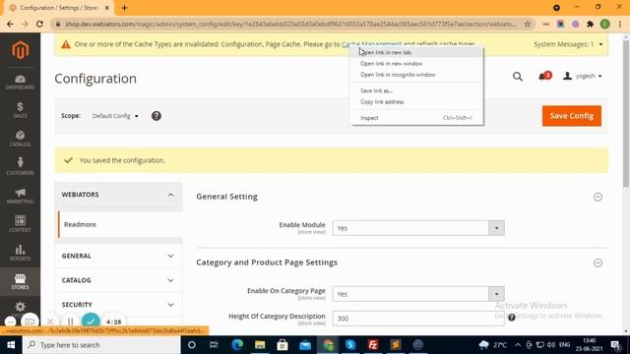Go back in the browser
The width and height of the screenshot is (630, 354).
click(10, 24)
